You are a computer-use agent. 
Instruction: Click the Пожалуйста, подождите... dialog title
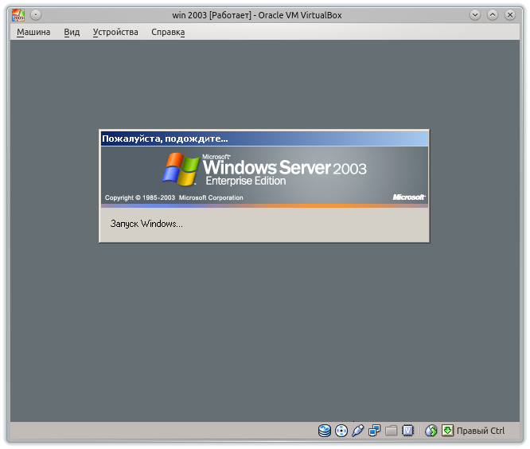click(165, 139)
